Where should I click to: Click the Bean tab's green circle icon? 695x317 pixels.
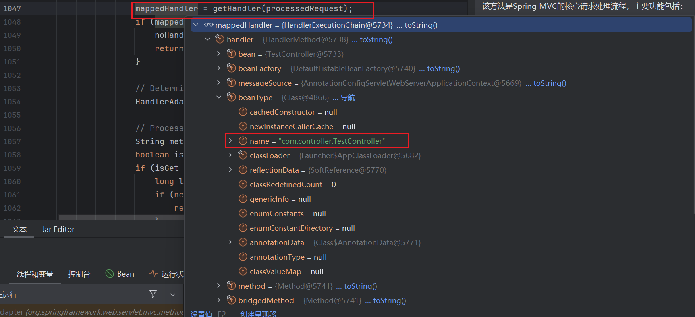click(x=109, y=274)
